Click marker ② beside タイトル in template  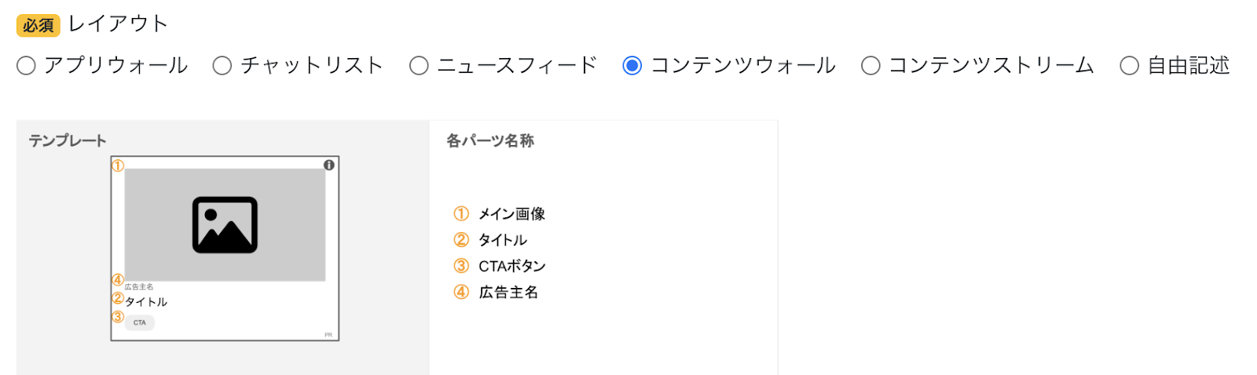click(118, 298)
